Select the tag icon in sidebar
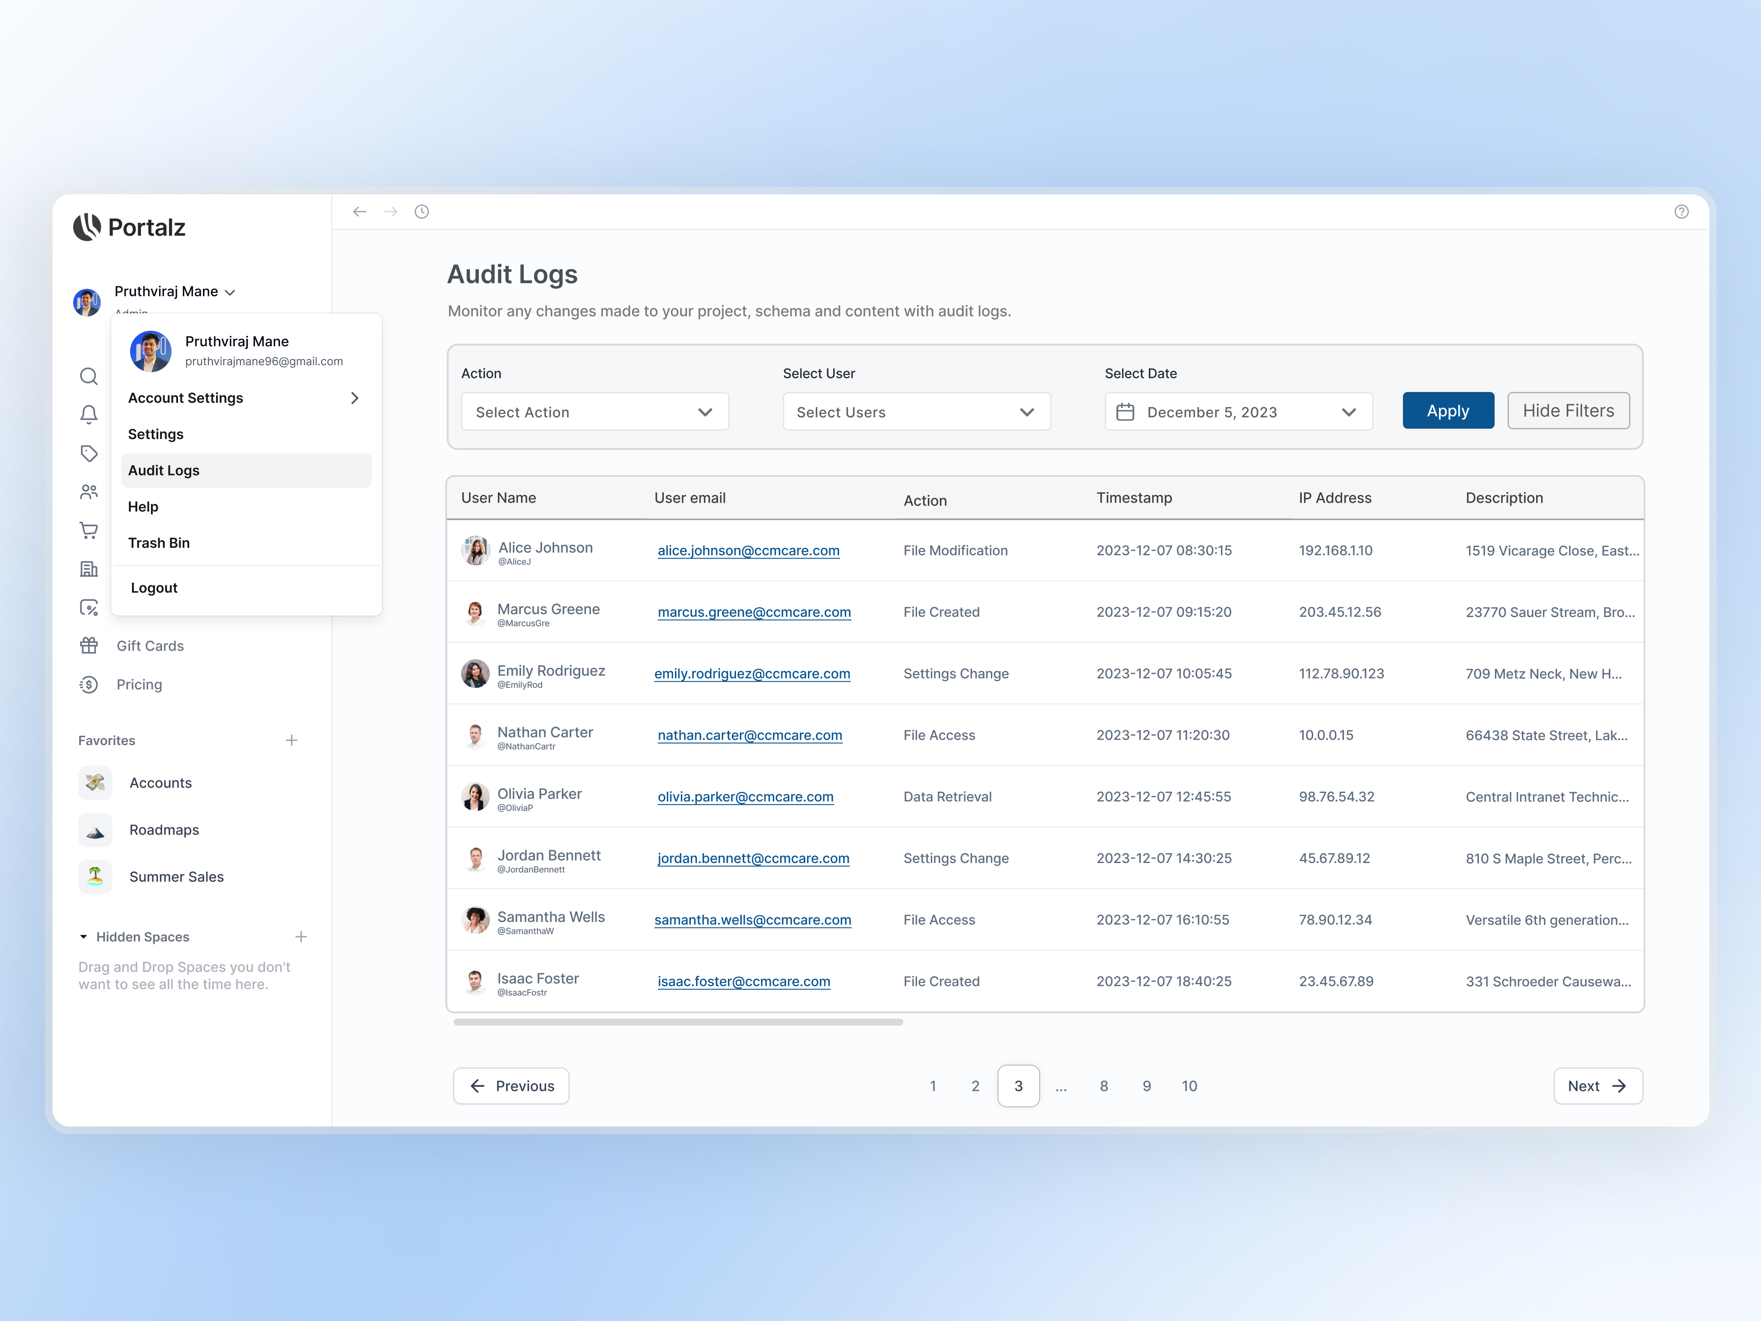Viewport: 1761px width, 1321px height. [x=89, y=453]
